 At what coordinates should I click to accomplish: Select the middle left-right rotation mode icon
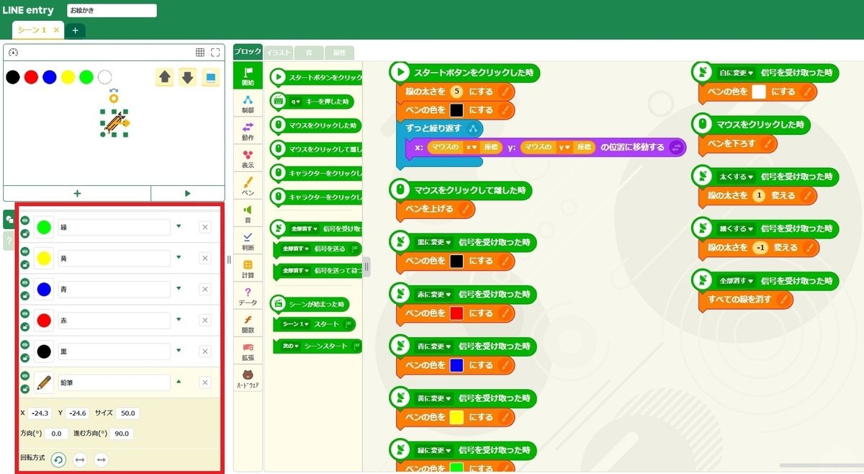(x=80, y=460)
